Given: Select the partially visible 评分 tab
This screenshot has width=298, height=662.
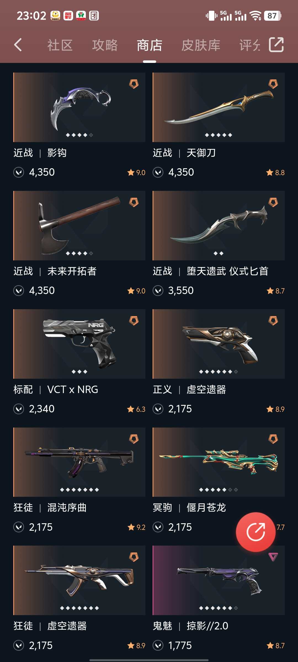Looking at the screenshot, I should [x=249, y=45].
